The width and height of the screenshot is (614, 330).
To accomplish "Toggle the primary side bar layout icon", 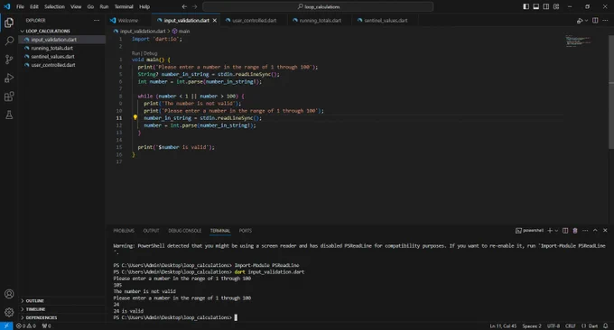I will (526, 6).
